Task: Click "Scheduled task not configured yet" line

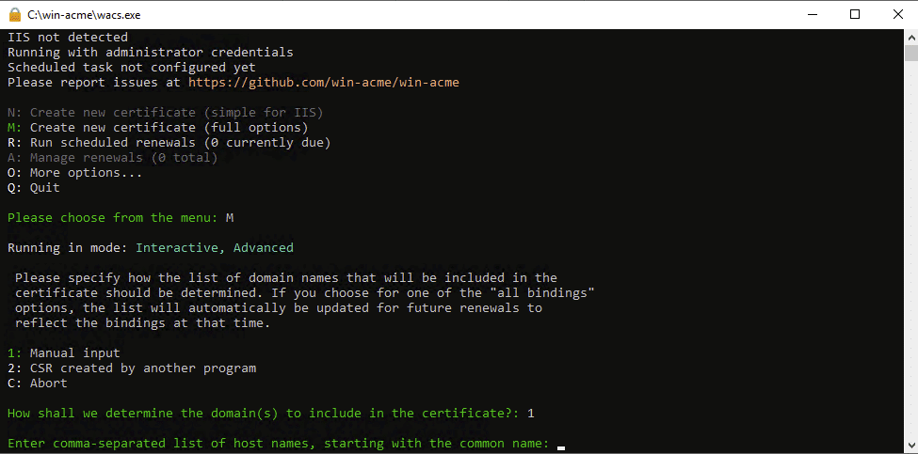Action: 132,67
